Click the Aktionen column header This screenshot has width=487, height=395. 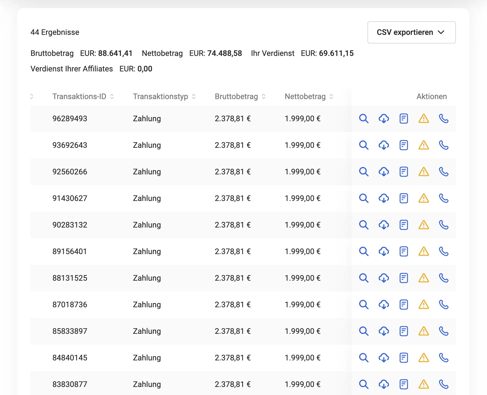[x=432, y=96]
